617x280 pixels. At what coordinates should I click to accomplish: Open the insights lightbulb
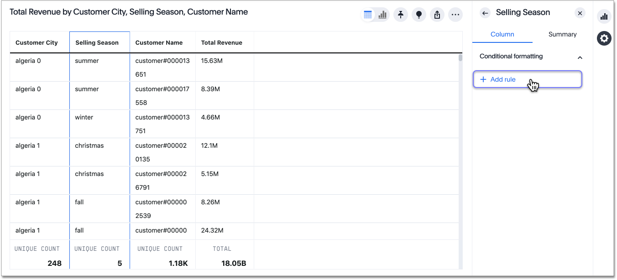419,14
